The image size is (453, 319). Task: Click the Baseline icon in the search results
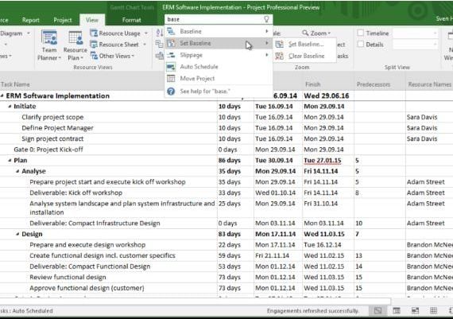pos(171,31)
